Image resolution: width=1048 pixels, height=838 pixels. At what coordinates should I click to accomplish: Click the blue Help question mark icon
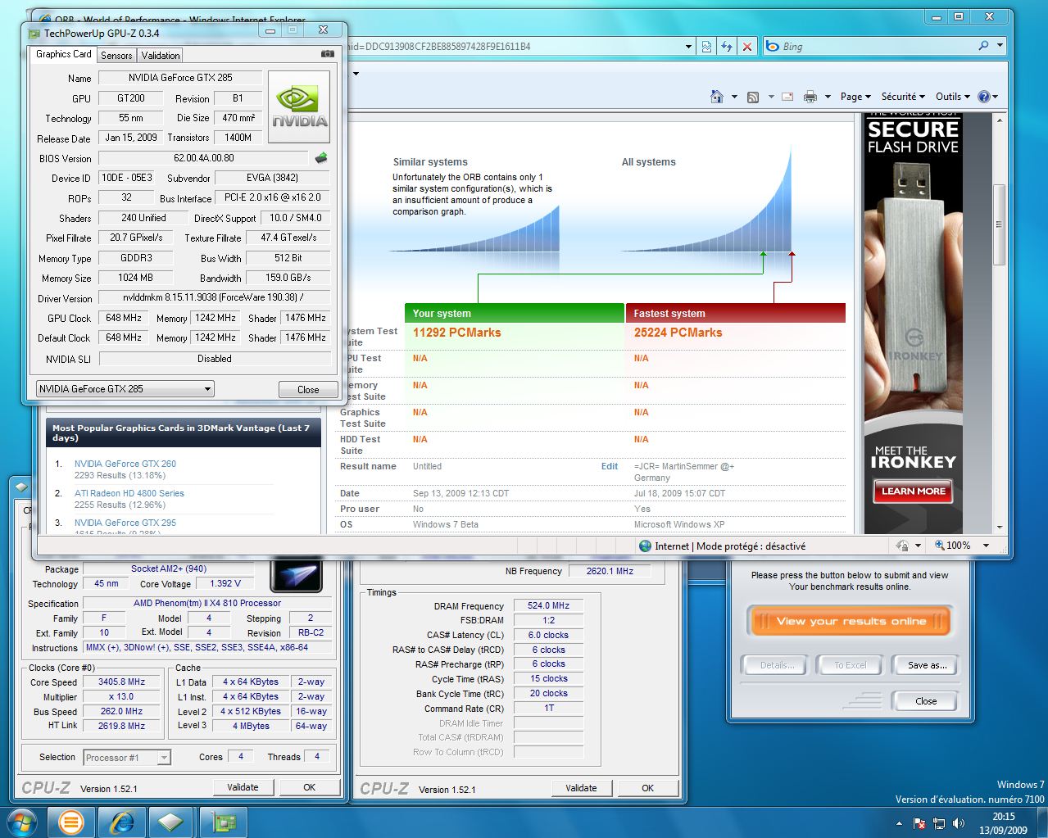pyautogui.click(x=984, y=97)
